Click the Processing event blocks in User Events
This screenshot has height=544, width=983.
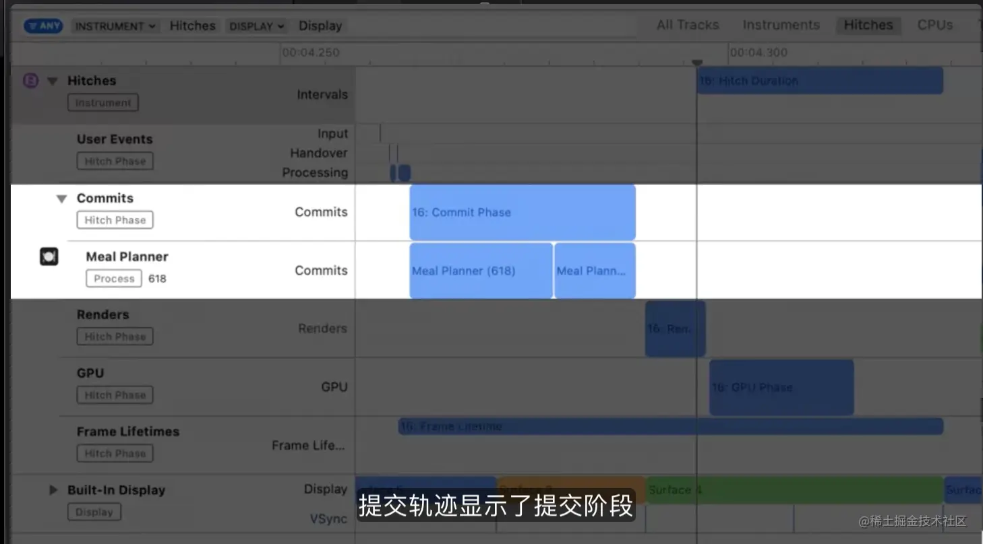click(400, 173)
